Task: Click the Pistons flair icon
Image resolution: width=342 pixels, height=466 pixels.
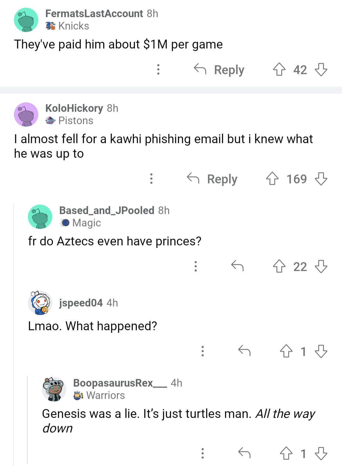Action: click(50, 120)
